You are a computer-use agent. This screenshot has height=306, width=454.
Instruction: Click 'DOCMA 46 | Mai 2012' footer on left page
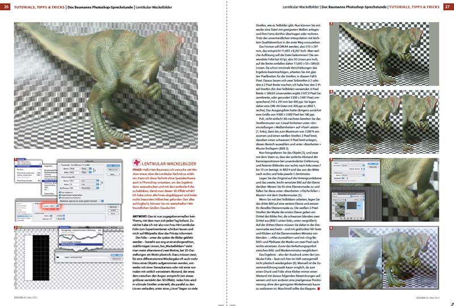pos(26,297)
